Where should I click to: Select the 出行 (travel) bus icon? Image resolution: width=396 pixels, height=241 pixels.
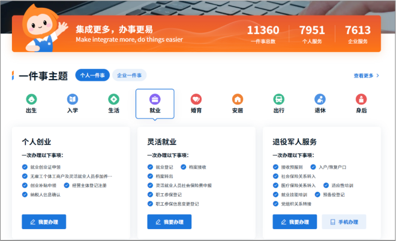tap(279, 99)
